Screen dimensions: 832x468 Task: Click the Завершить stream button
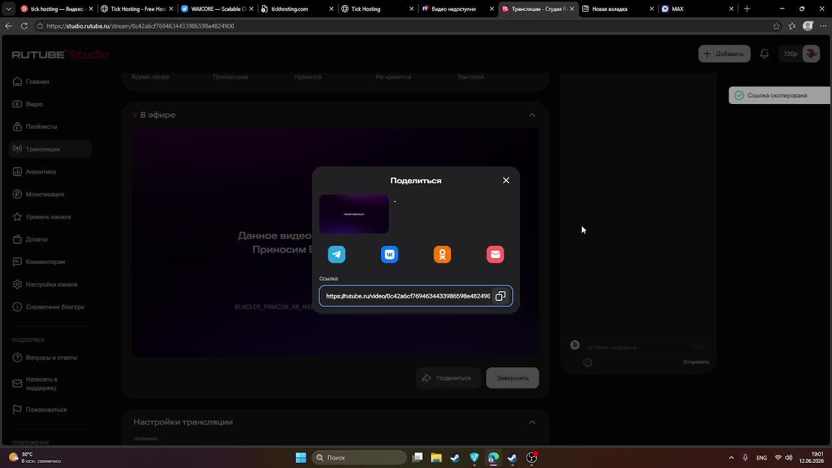tap(513, 378)
